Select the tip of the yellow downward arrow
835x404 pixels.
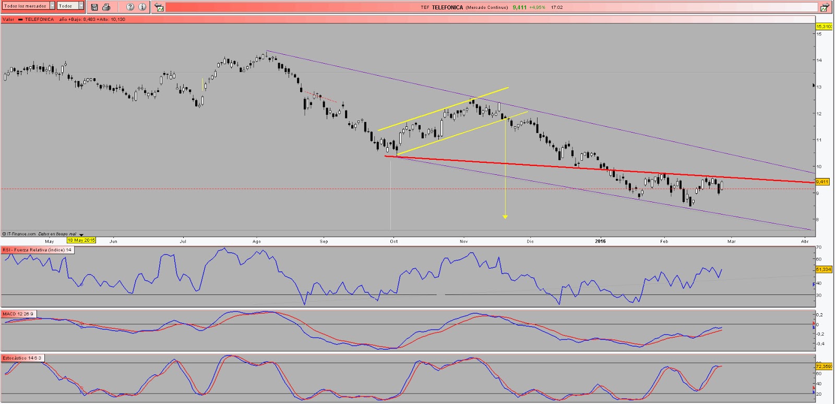505,217
